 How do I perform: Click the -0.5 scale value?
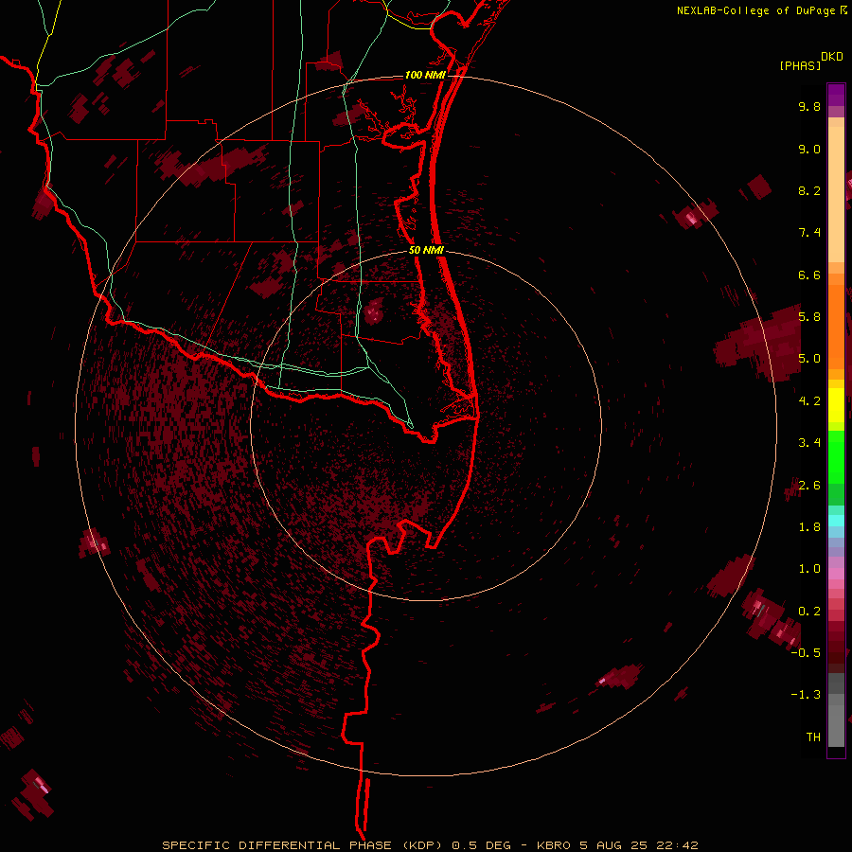tap(806, 653)
